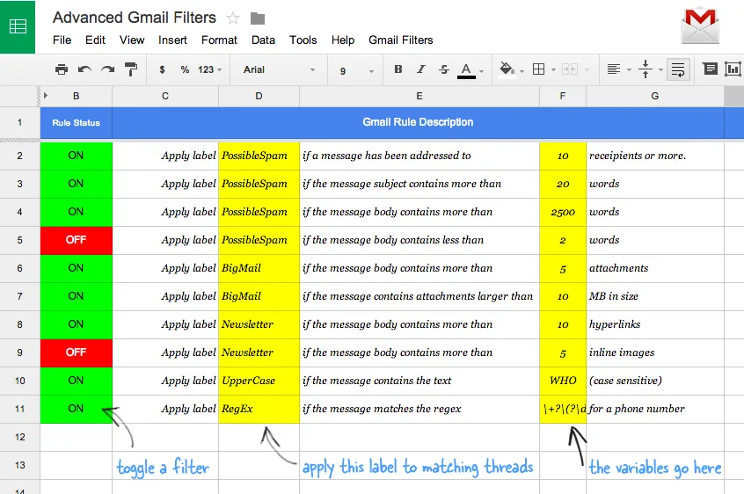Image resolution: width=744 pixels, height=494 pixels.
Task: Open the Format menu
Action: (x=219, y=40)
